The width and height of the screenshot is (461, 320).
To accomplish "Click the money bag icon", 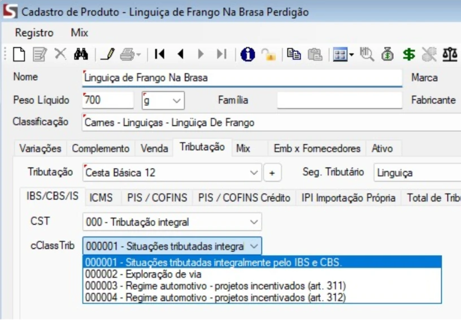I will (x=388, y=55).
